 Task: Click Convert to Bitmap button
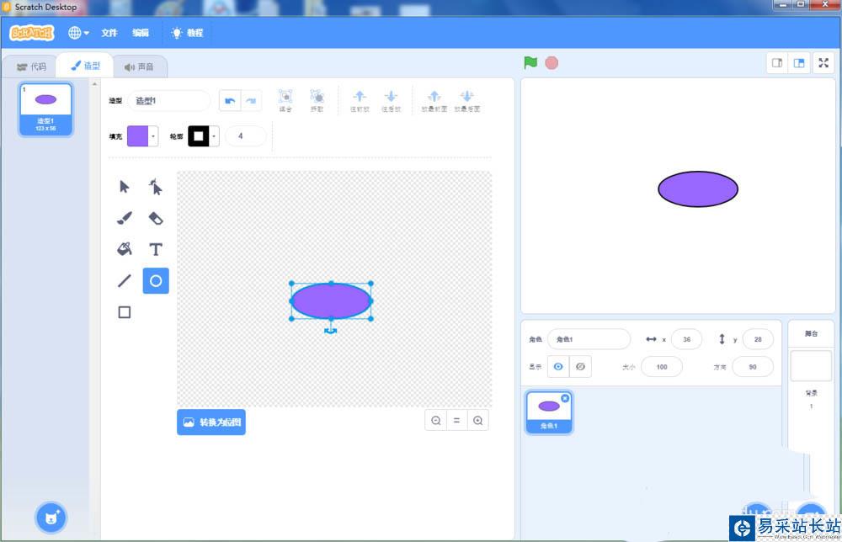pyautogui.click(x=211, y=422)
